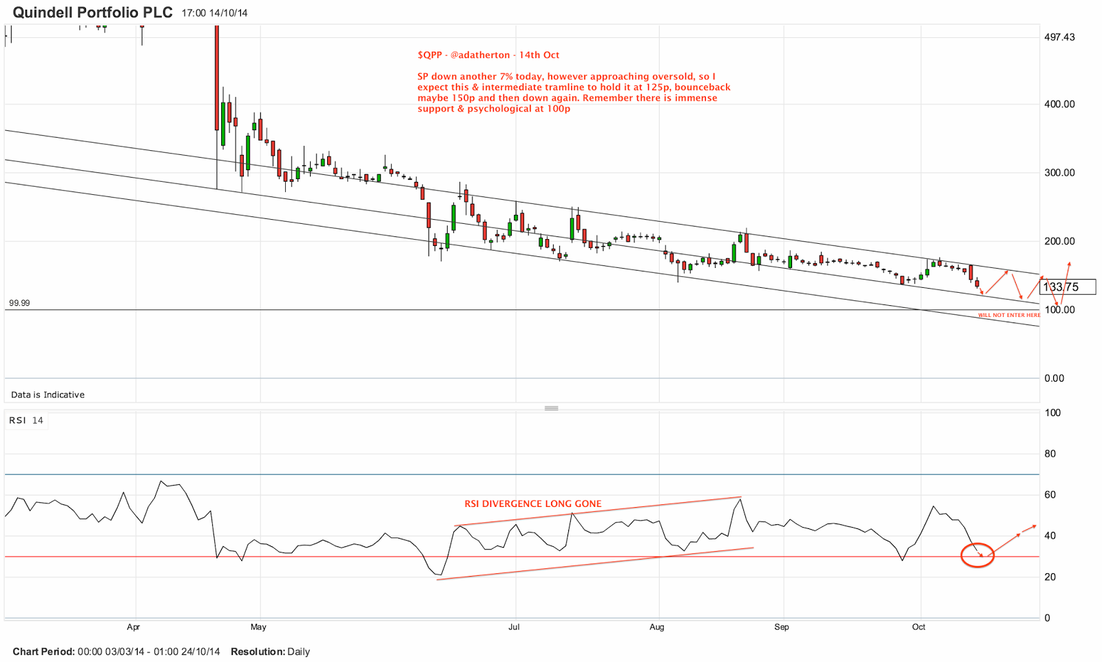
Task: Click the May date axis label
Action: point(258,627)
